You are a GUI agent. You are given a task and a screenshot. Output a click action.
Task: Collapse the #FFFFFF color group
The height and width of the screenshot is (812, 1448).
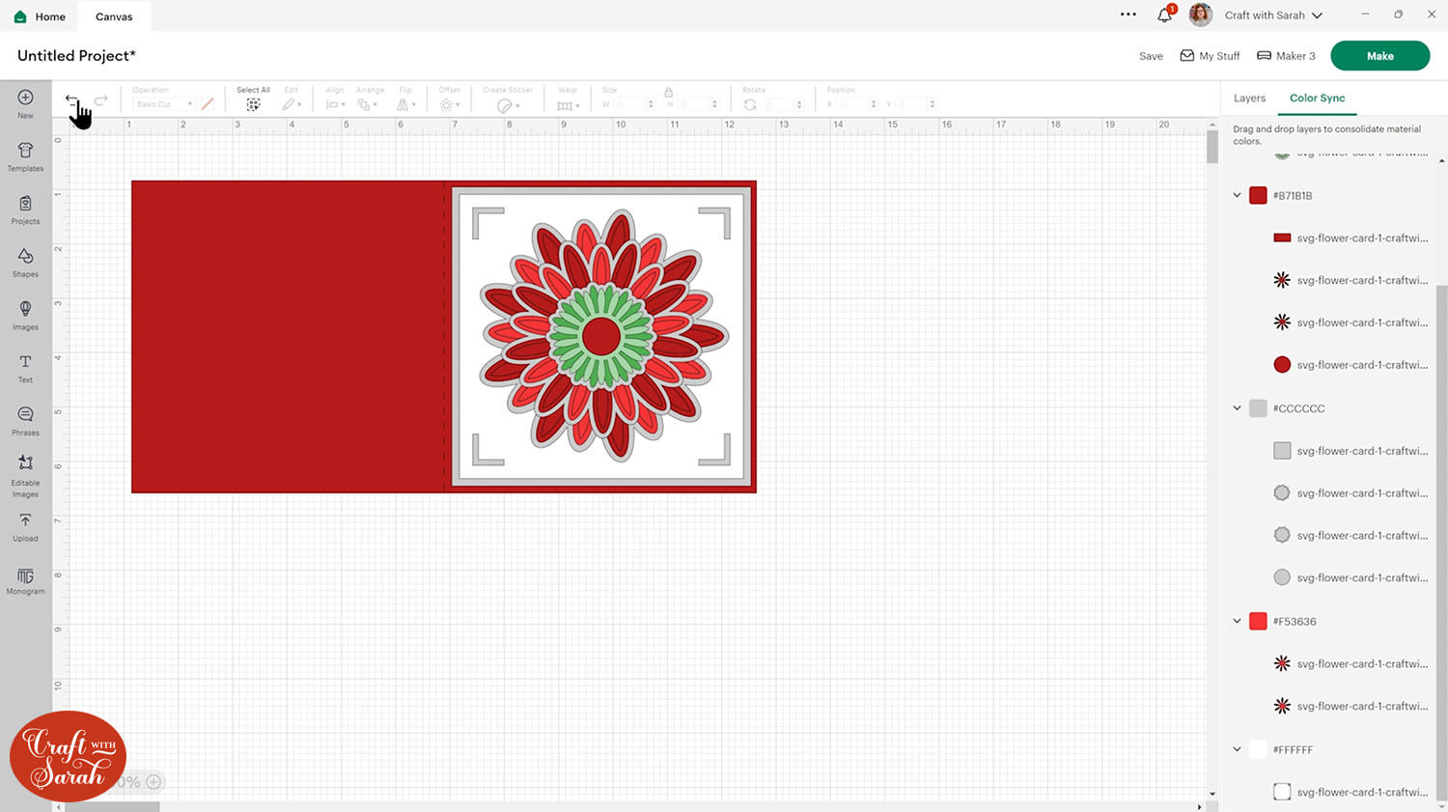[x=1237, y=749]
